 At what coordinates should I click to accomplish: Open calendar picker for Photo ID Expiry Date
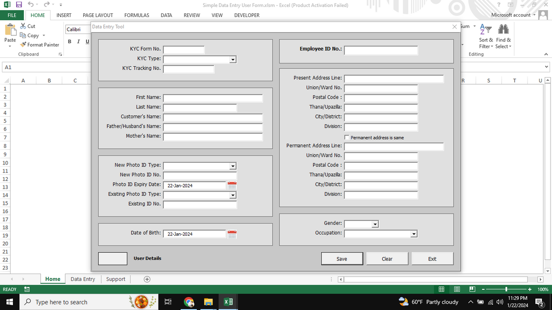232,186
